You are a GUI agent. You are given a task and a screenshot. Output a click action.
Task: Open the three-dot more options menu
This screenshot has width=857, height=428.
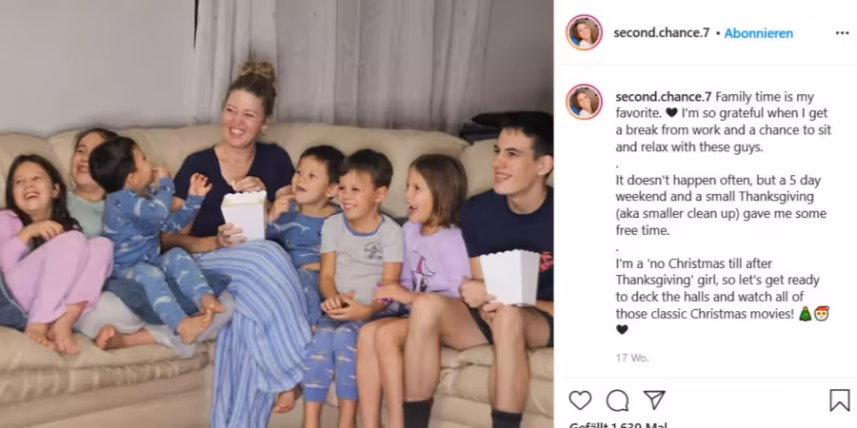[843, 33]
